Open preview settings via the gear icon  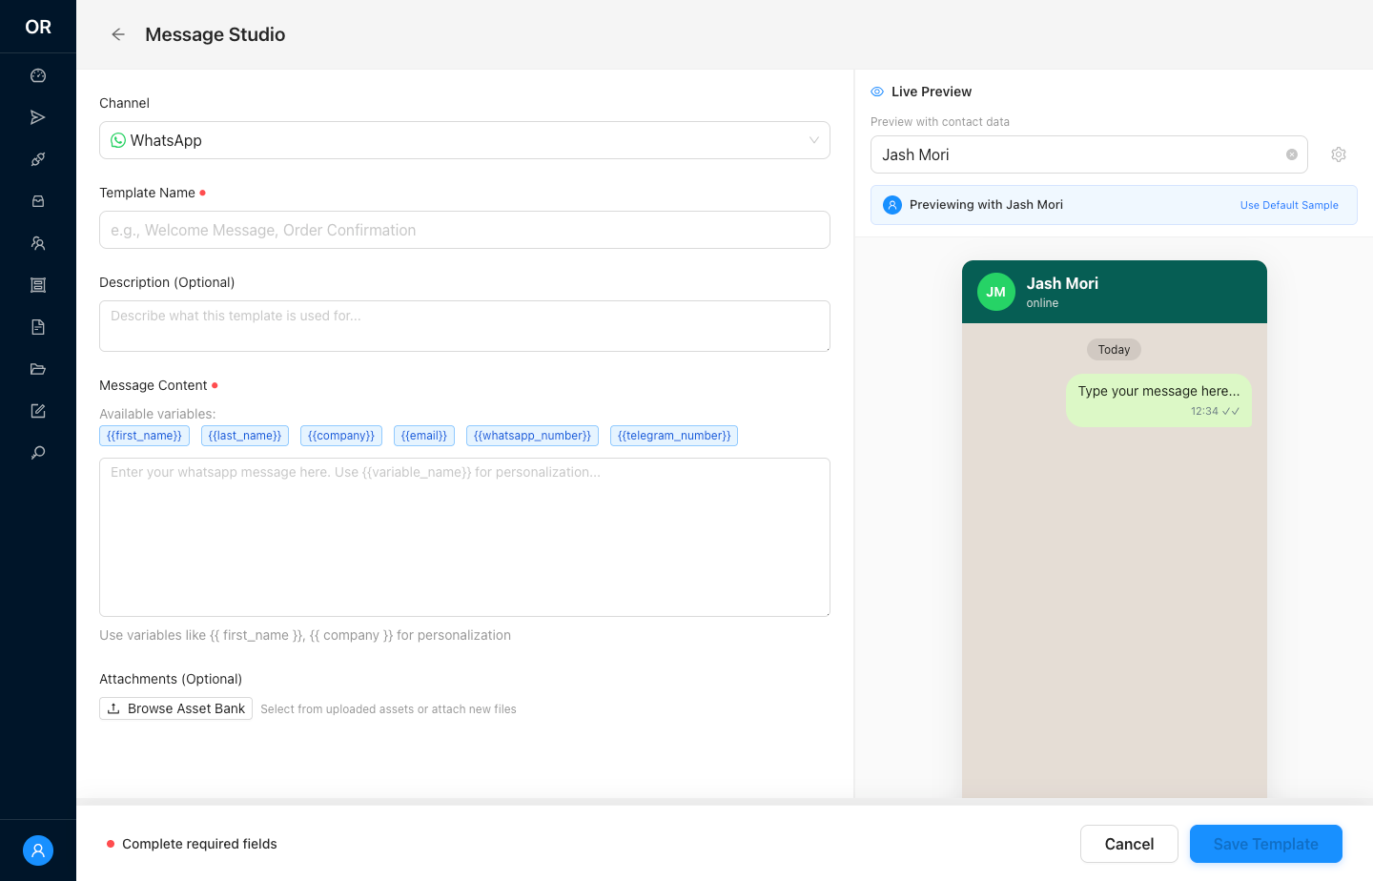tap(1339, 154)
